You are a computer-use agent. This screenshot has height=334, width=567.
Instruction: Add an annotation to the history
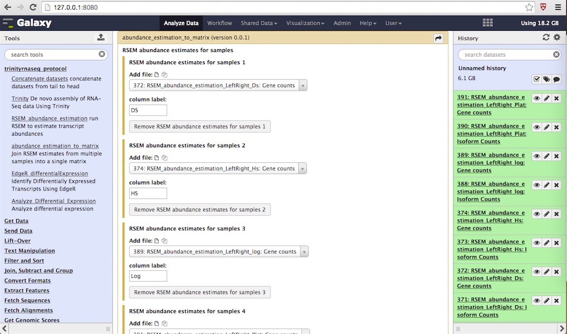557,79
